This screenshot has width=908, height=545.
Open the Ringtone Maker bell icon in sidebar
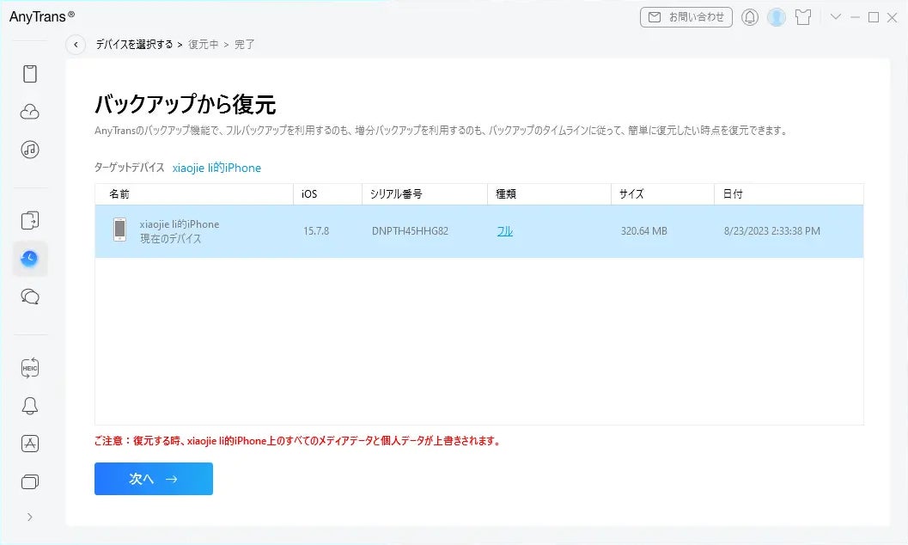[30, 406]
